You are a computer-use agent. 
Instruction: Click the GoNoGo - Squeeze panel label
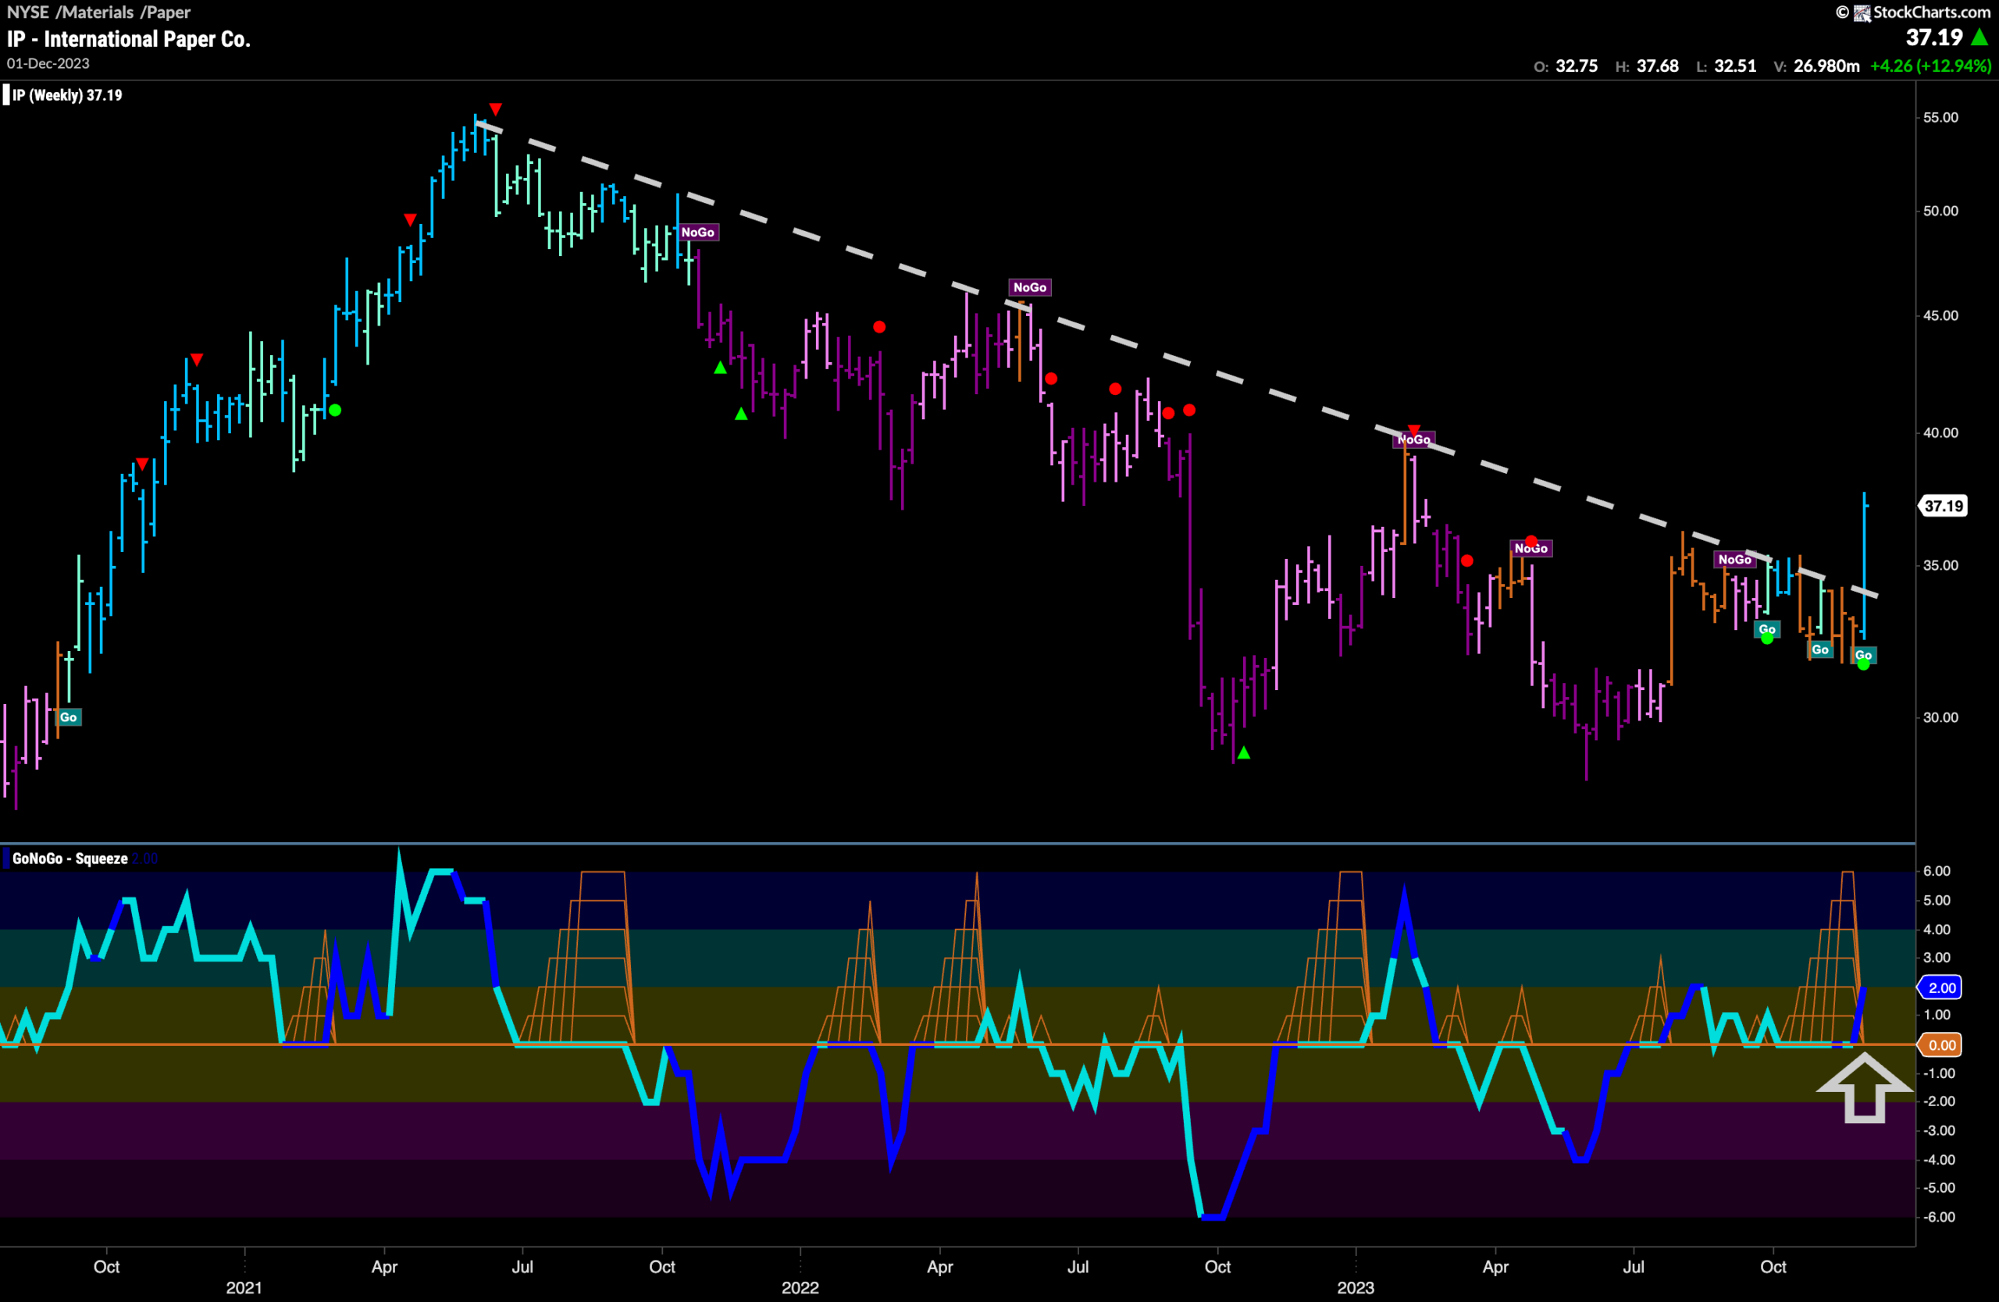click(69, 859)
